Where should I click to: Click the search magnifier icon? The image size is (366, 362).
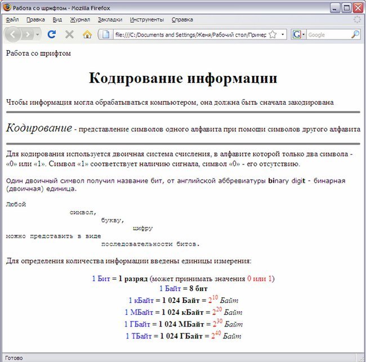coord(355,34)
